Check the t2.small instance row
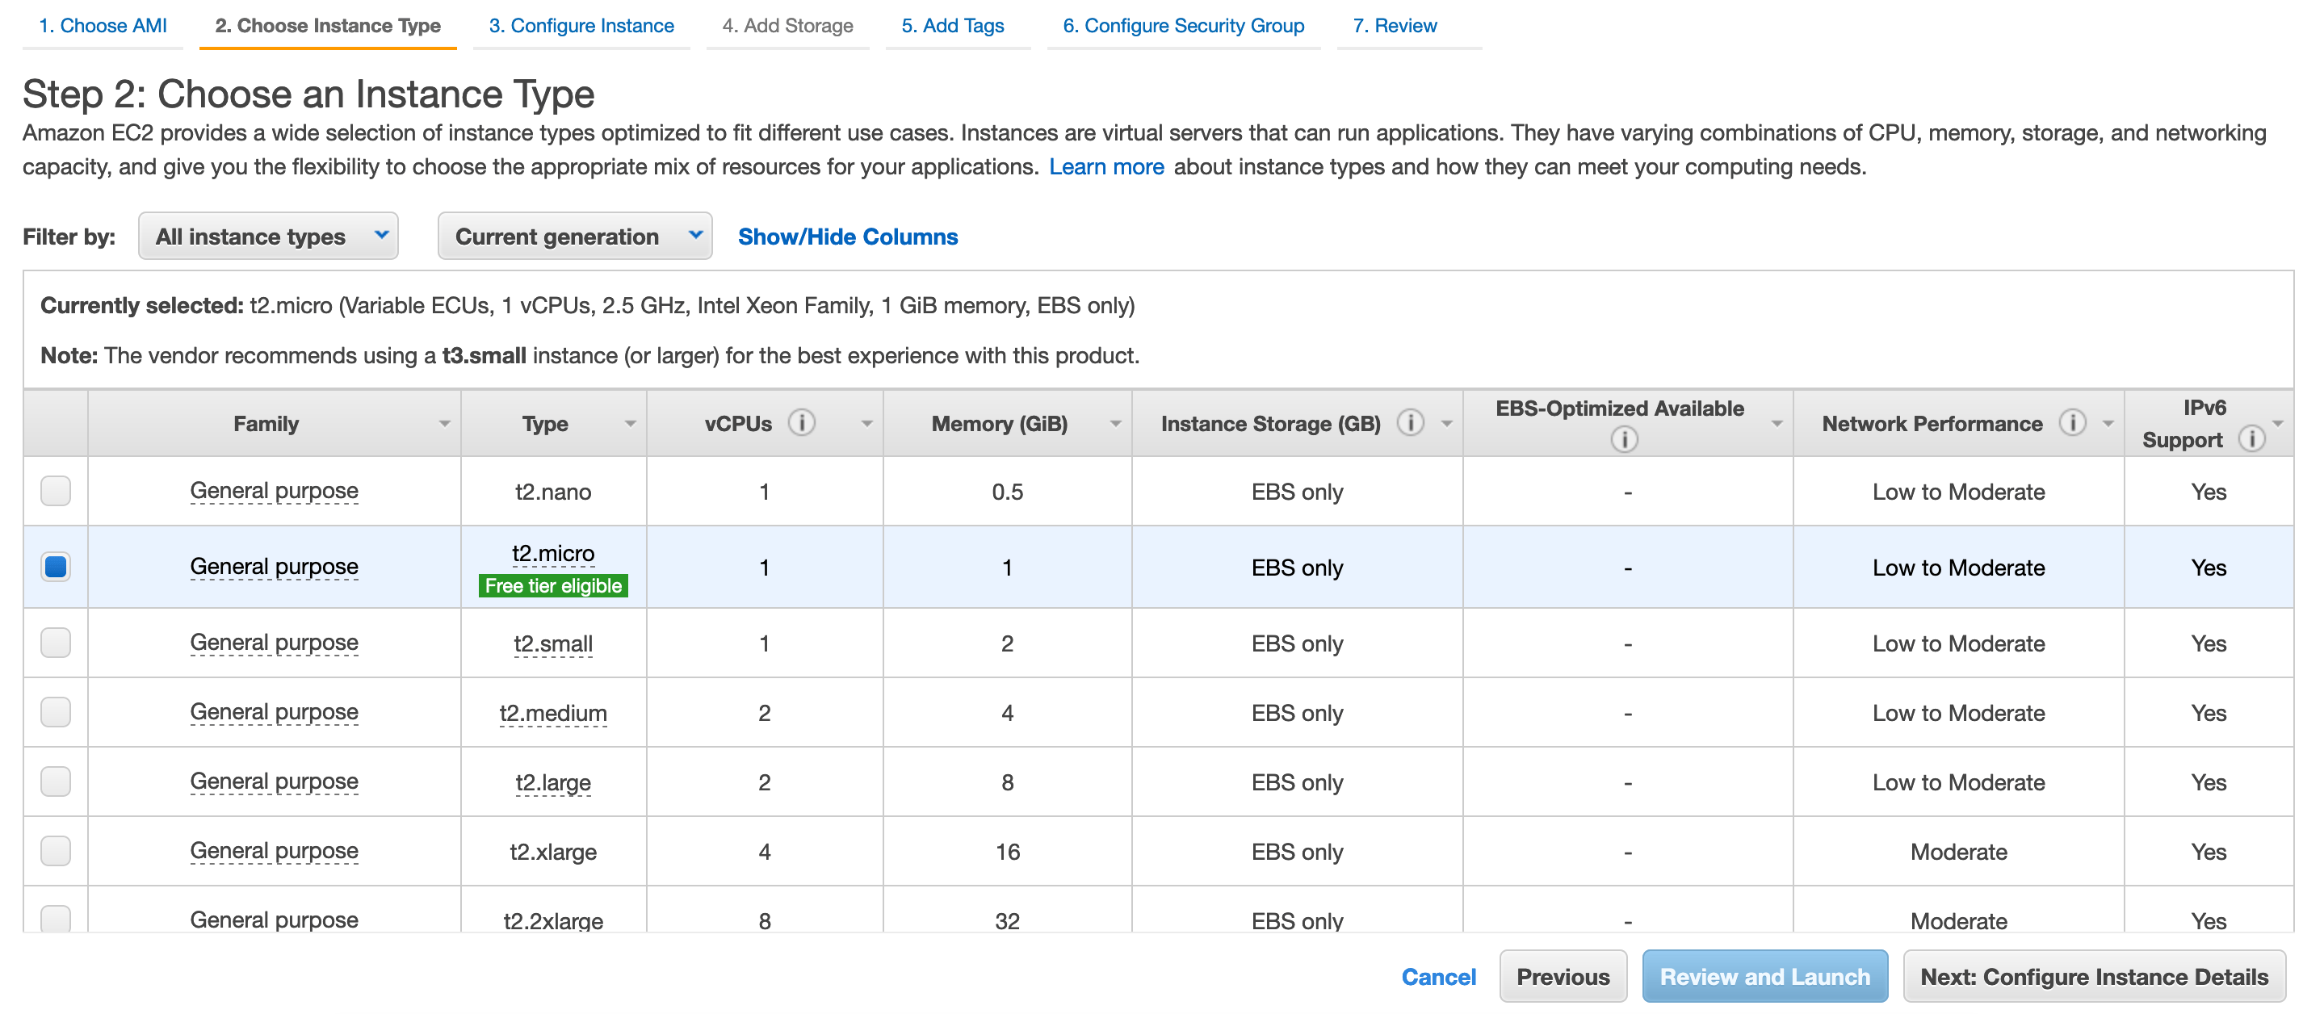The width and height of the screenshot is (2303, 1014). pos(55,643)
